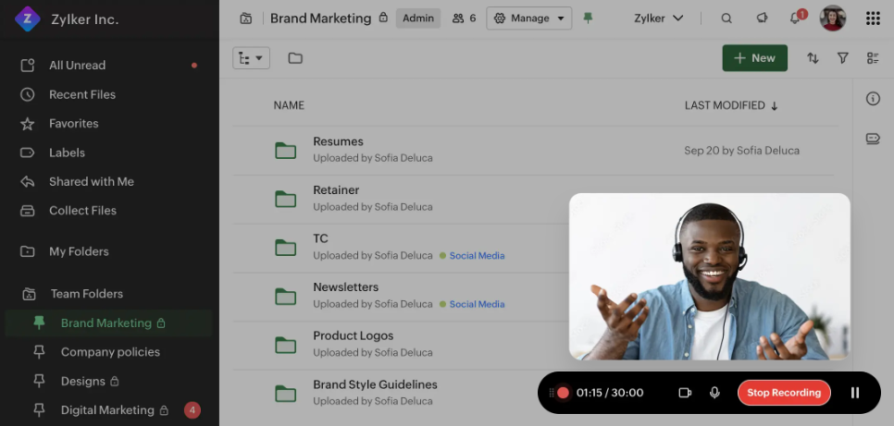The width and height of the screenshot is (894, 426).
Task: Unpin Brand Marketing using green pin
Action: click(x=588, y=18)
